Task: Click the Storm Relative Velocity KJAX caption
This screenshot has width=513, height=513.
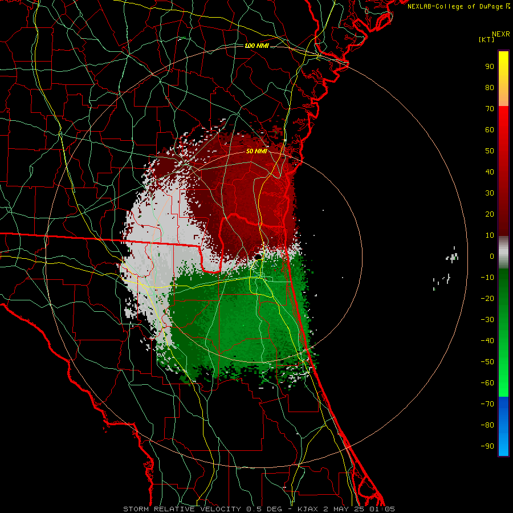Action: tap(259, 509)
